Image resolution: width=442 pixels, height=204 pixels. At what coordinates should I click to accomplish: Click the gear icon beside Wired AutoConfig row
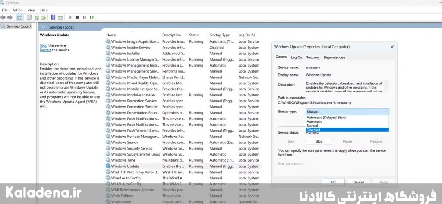coord(108,178)
